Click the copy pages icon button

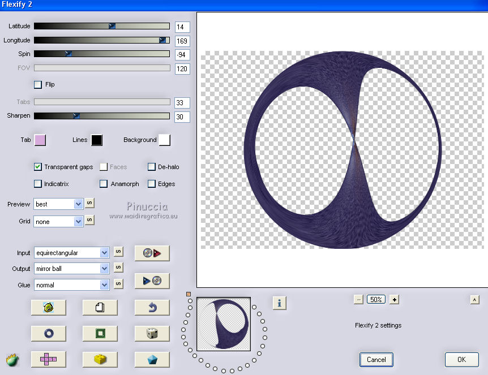click(100, 308)
